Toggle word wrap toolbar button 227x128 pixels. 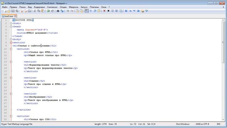coord(87,11)
